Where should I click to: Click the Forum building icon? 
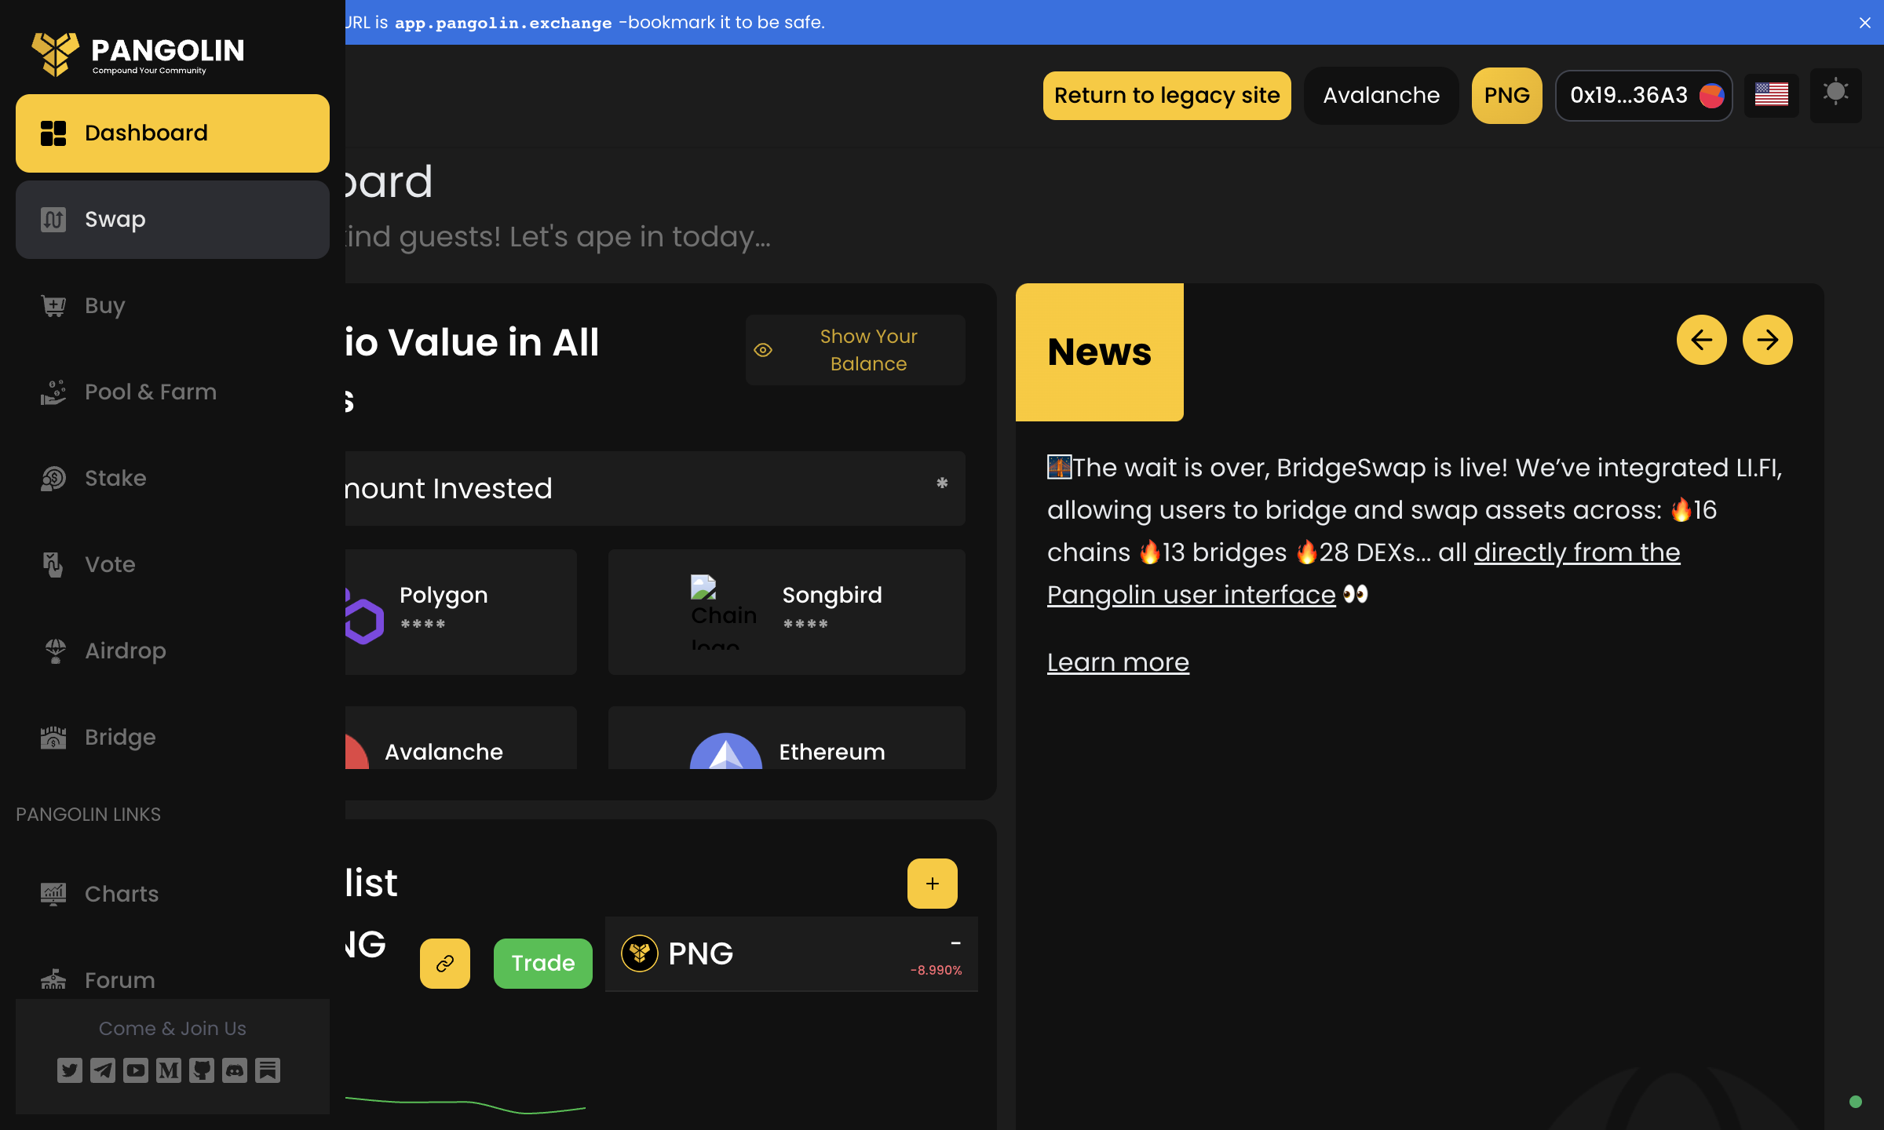[53, 979]
